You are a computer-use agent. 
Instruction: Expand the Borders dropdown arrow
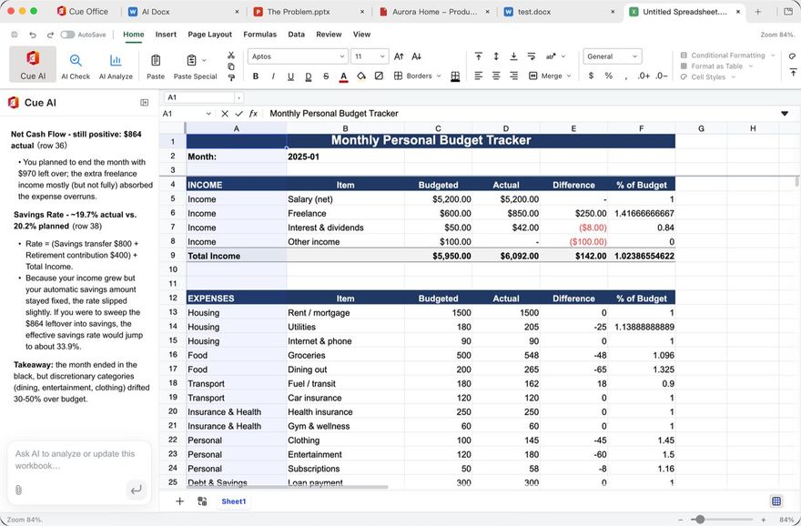click(439, 76)
